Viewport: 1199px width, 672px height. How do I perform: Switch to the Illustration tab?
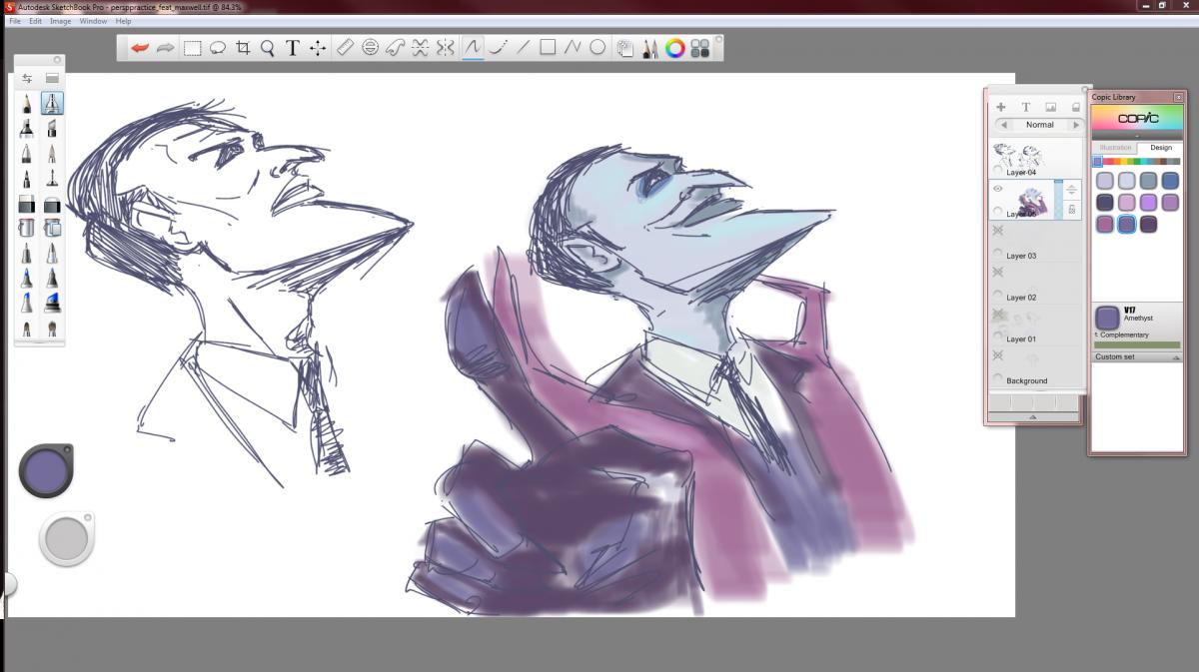tap(1115, 148)
